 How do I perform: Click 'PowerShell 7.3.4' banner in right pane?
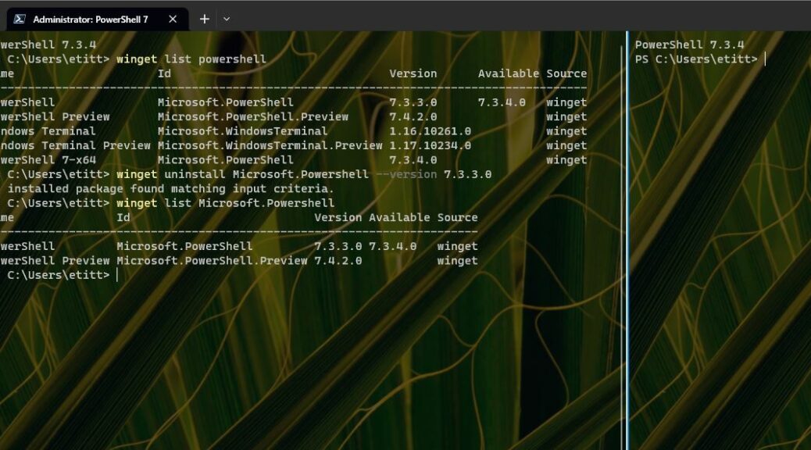[689, 45]
